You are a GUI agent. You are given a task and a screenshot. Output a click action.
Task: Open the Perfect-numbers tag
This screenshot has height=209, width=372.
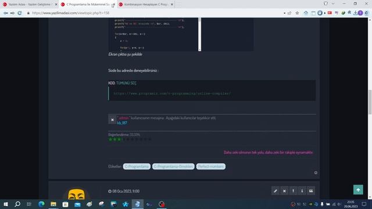tap(210, 167)
